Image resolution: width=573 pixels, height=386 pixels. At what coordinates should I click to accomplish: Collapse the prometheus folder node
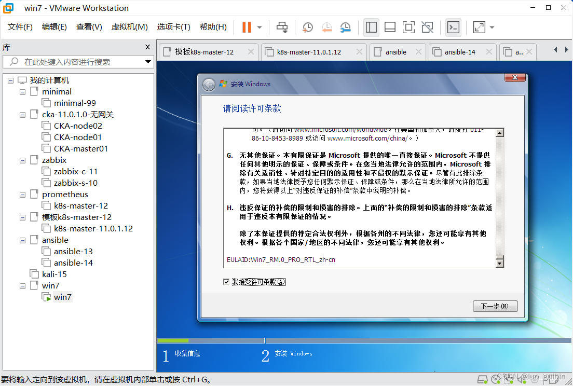click(x=22, y=195)
